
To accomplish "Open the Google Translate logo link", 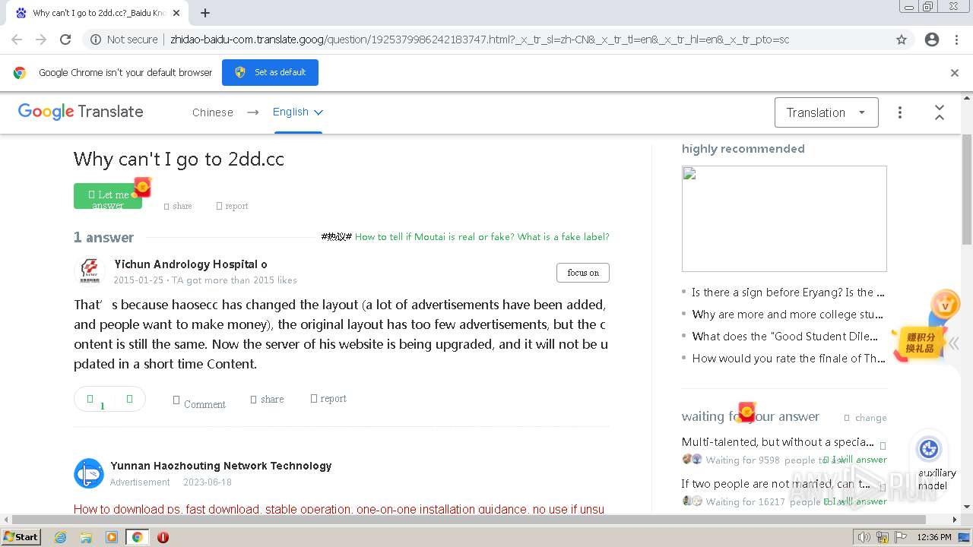I will click(x=81, y=112).
